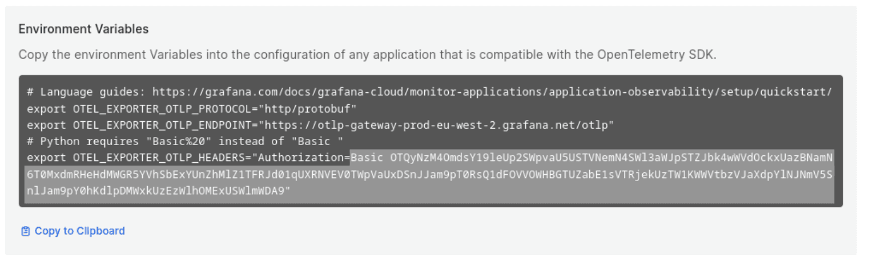Viewport: 873px width, 272px height.
Task: Click the export keyword on the protocol line
Action: click(x=46, y=109)
